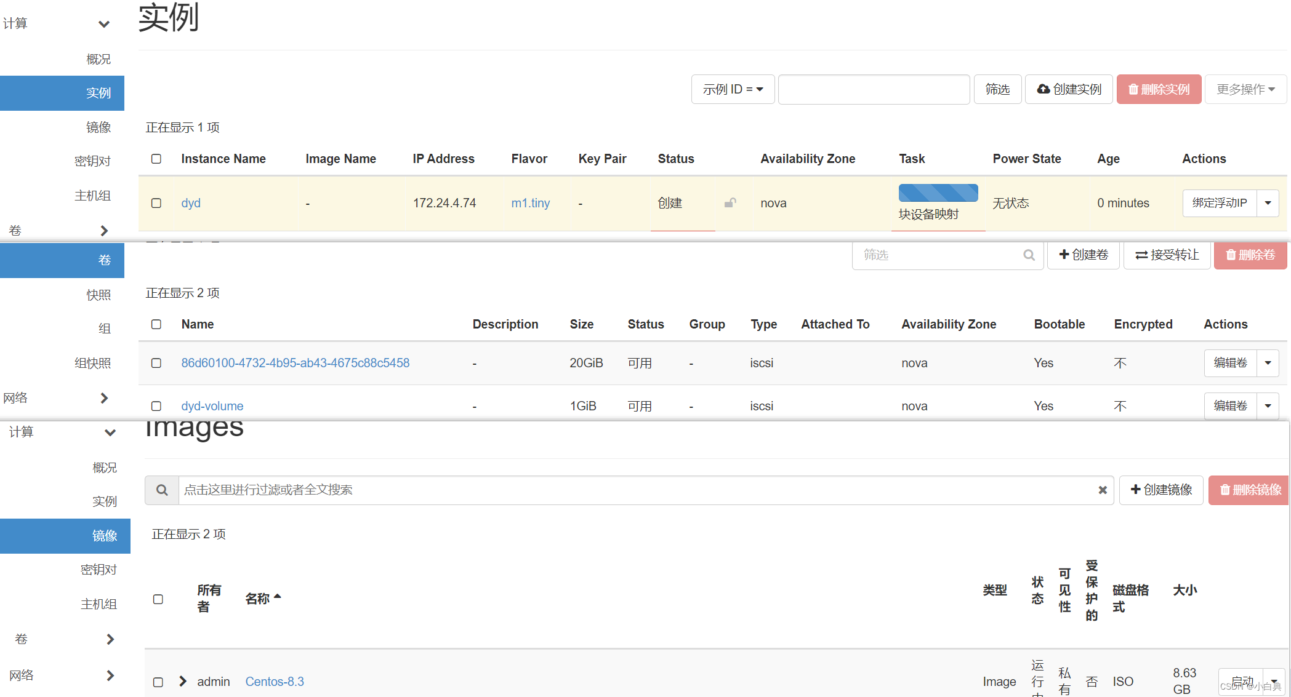Collapse the lower 计算 sidebar section
The image size is (1291, 697).
pyautogui.click(x=110, y=432)
